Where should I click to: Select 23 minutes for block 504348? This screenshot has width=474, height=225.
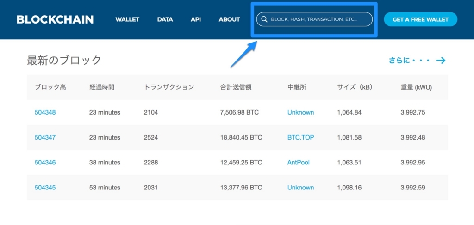(105, 113)
